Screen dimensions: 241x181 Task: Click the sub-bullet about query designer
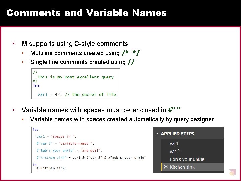(x=122, y=119)
